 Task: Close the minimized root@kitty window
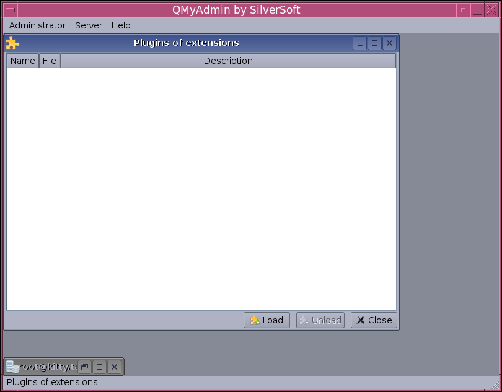click(x=114, y=367)
